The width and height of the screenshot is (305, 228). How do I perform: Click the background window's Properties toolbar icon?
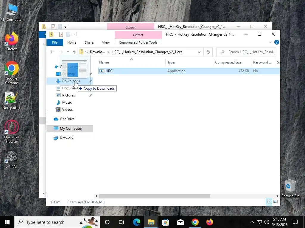click(53, 26)
